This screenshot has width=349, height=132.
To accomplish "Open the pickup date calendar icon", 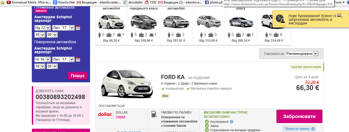I will [78, 28].
